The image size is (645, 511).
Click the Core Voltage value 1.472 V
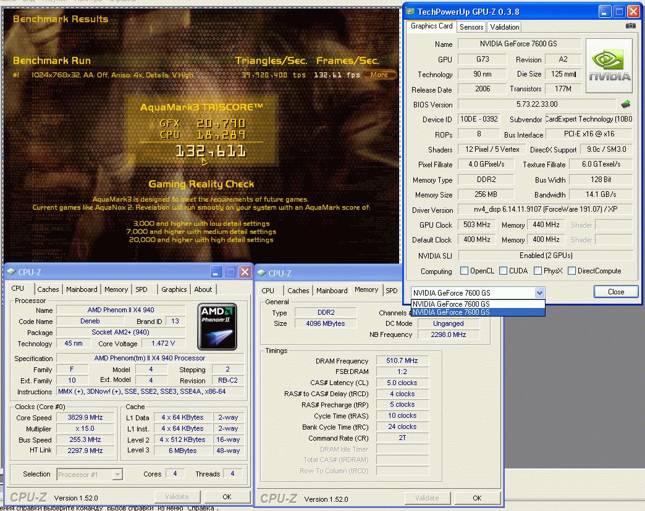(163, 343)
